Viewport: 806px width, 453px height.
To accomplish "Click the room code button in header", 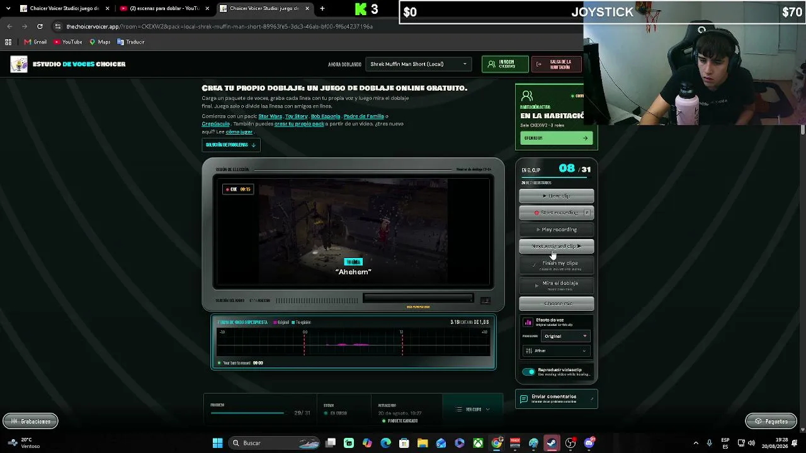I will pyautogui.click(x=504, y=64).
